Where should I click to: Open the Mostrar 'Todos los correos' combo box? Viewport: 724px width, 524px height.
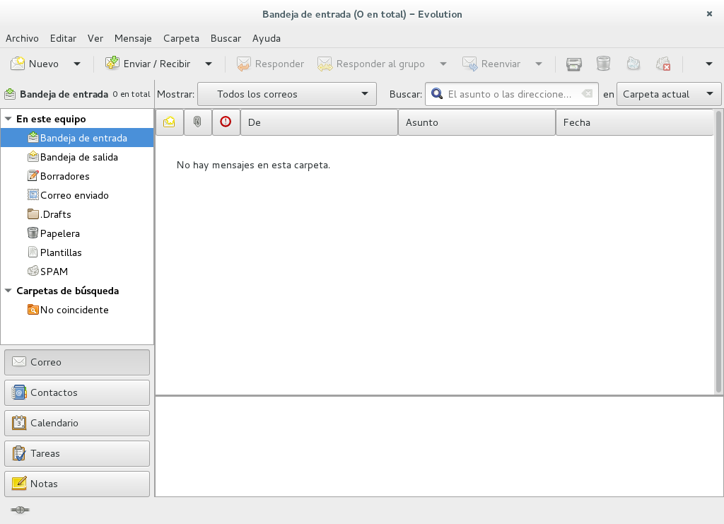tap(287, 94)
